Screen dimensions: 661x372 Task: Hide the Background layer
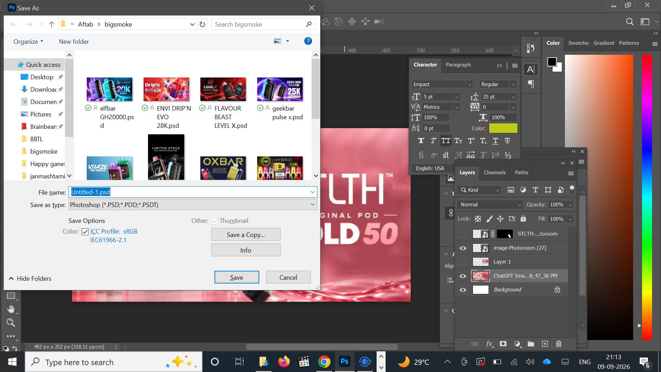(x=463, y=290)
